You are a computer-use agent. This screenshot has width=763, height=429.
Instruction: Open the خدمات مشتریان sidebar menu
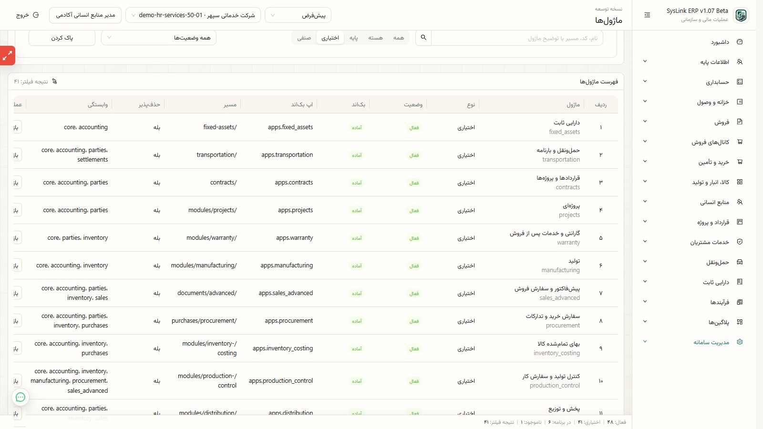(694, 242)
